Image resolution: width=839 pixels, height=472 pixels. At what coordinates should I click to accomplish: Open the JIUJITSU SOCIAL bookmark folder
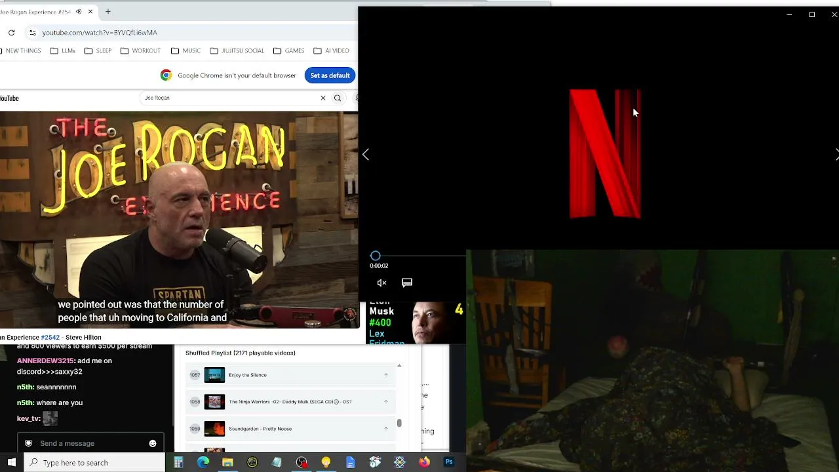tap(237, 50)
